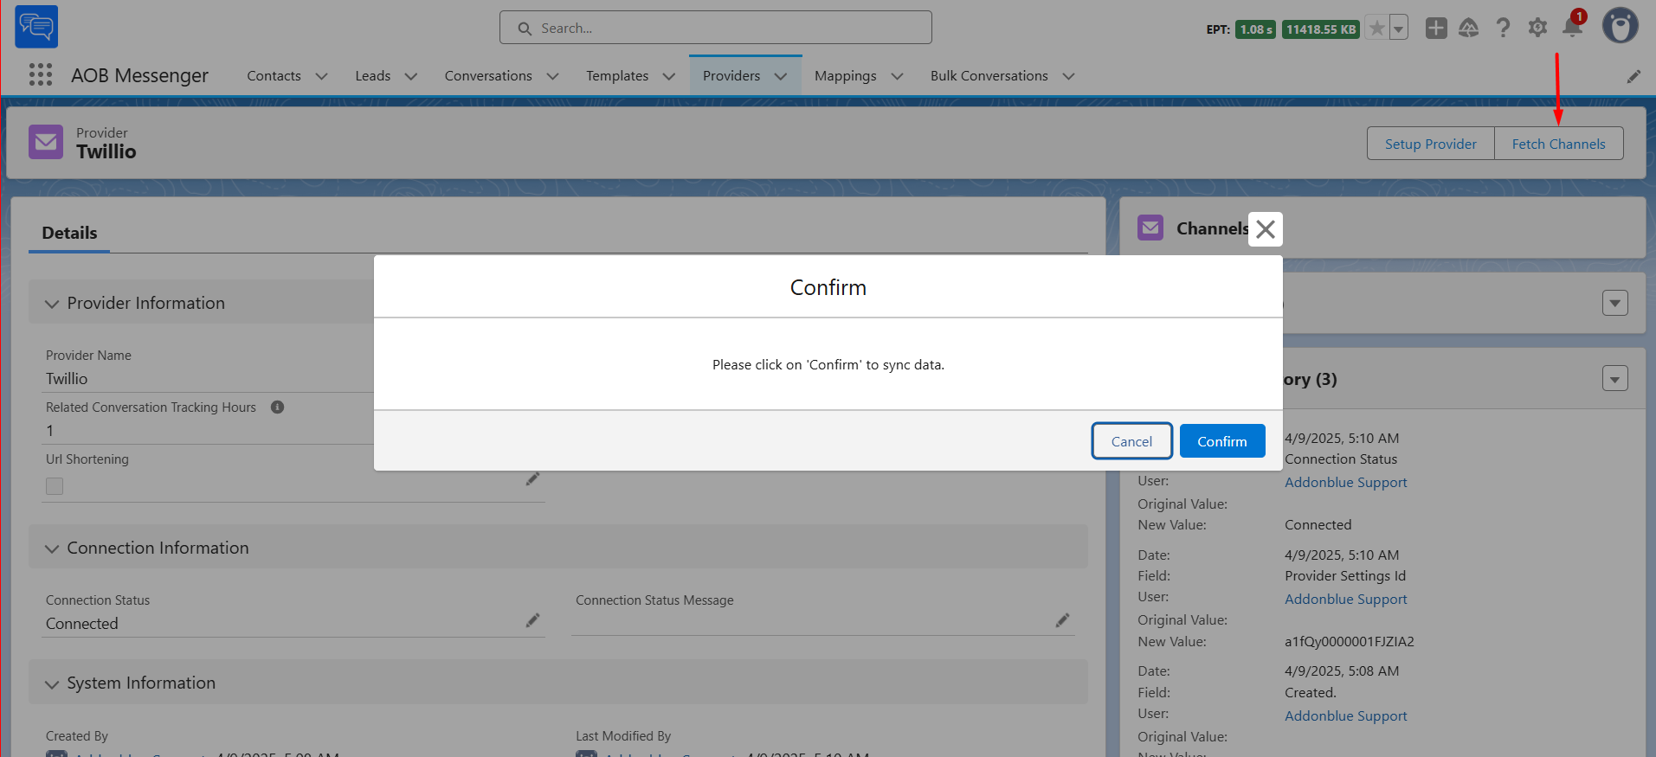Open the Templates tab dropdown chevron
This screenshot has width=1656, height=757.
click(668, 76)
